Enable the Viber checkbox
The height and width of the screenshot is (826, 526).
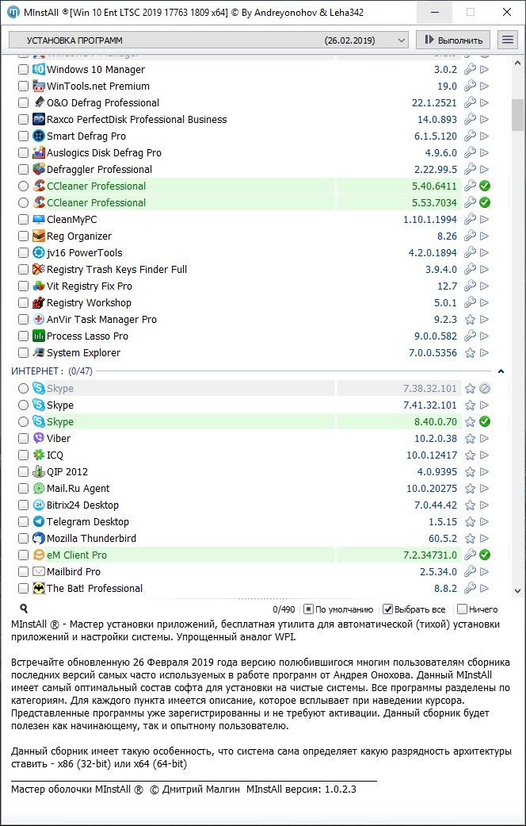coord(23,439)
